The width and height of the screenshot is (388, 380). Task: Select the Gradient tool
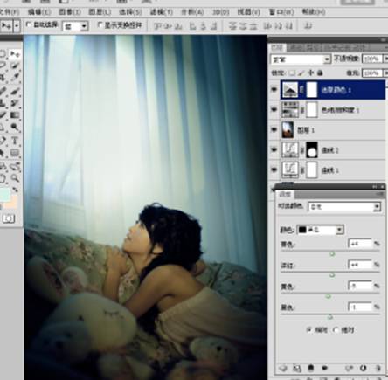(x=15, y=115)
